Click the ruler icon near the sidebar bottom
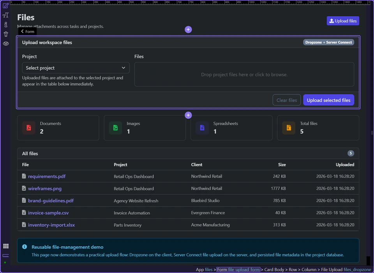 pos(5,255)
